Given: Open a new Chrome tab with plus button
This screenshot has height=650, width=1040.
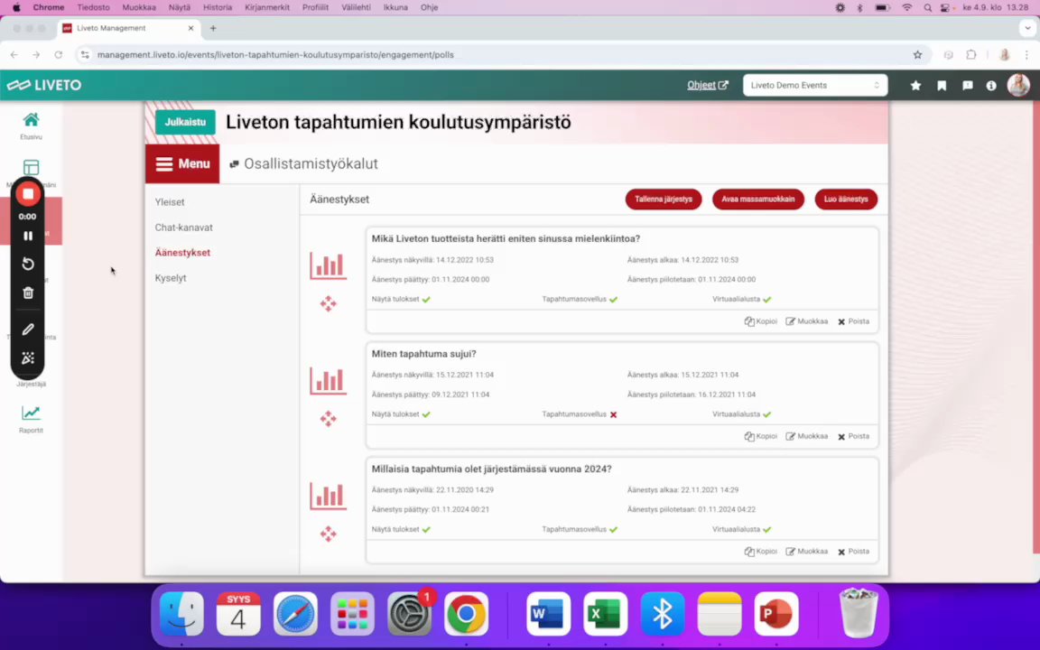Looking at the screenshot, I should point(213,29).
